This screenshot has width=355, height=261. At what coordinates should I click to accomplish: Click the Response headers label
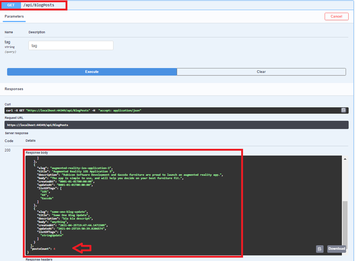39,260
